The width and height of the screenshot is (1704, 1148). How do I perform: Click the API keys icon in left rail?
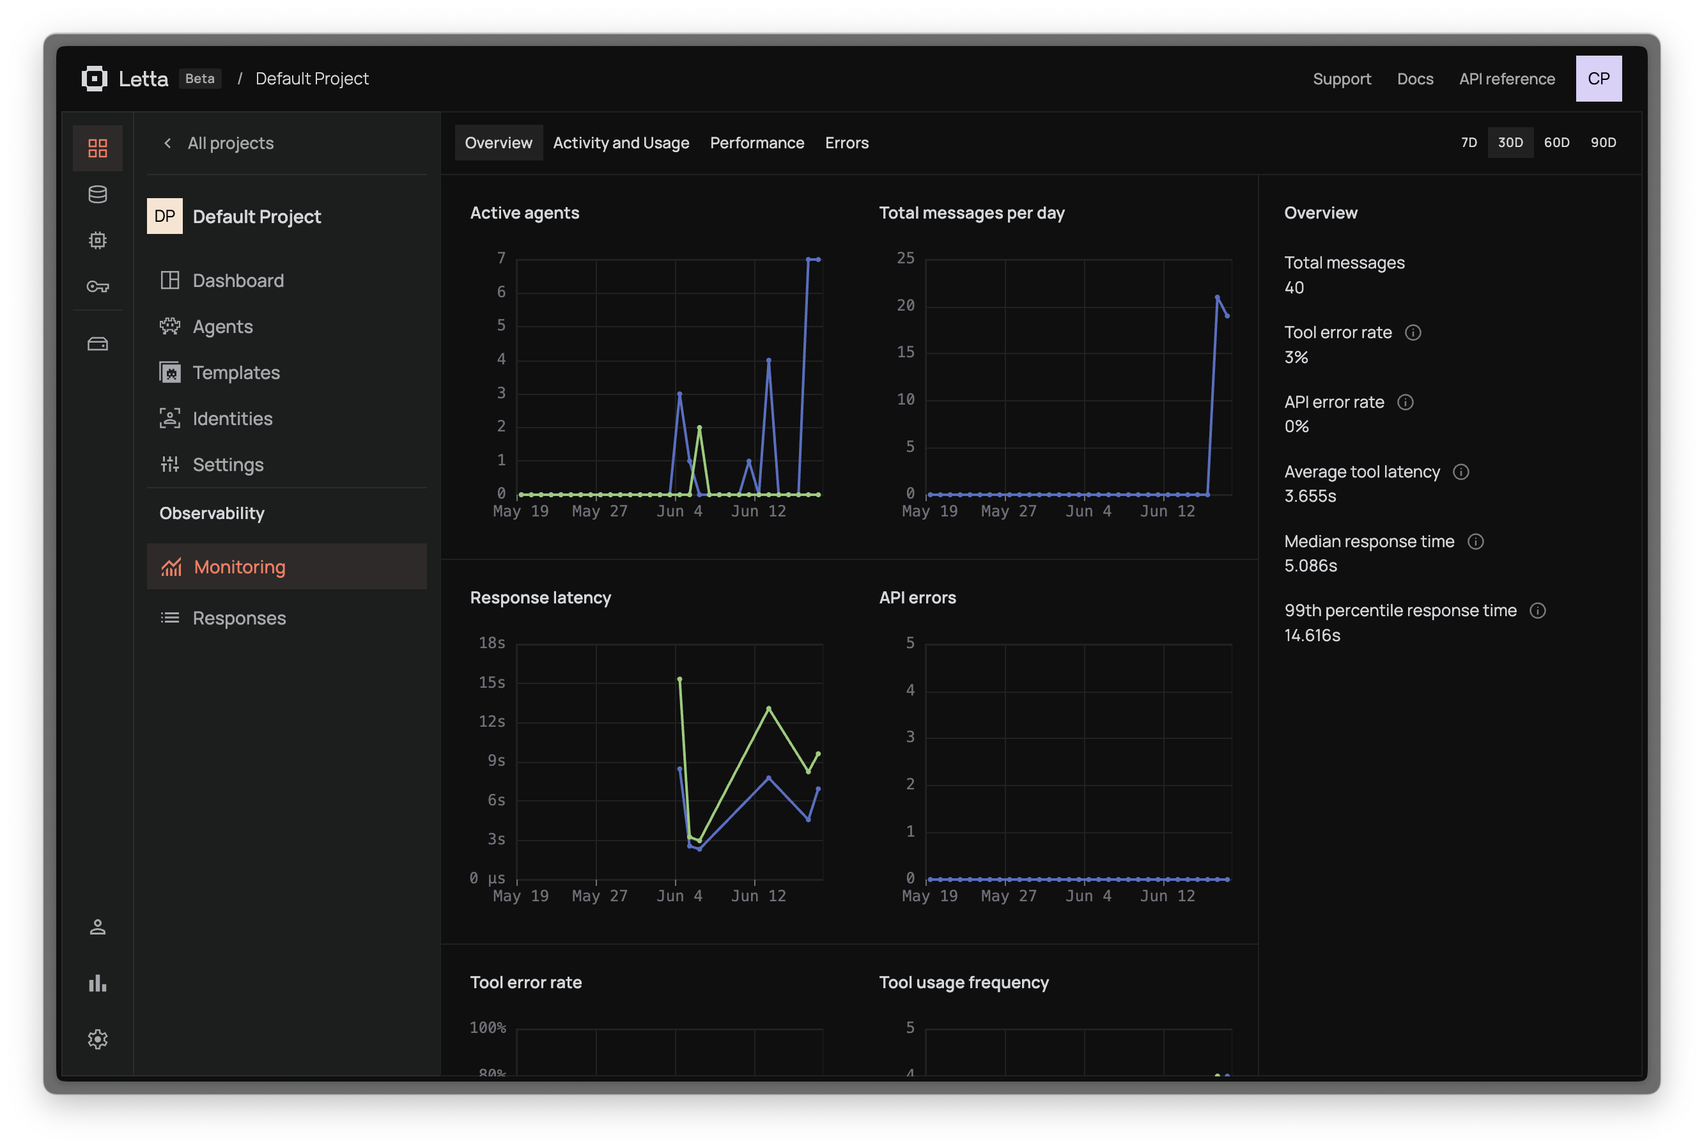pyautogui.click(x=97, y=286)
